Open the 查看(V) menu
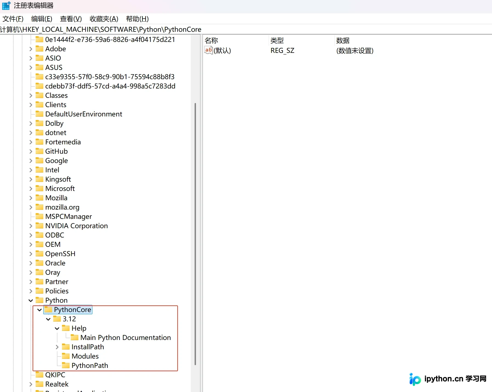 [71, 19]
